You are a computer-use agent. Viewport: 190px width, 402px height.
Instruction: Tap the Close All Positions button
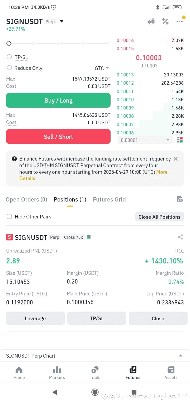click(x=159, y=217)
